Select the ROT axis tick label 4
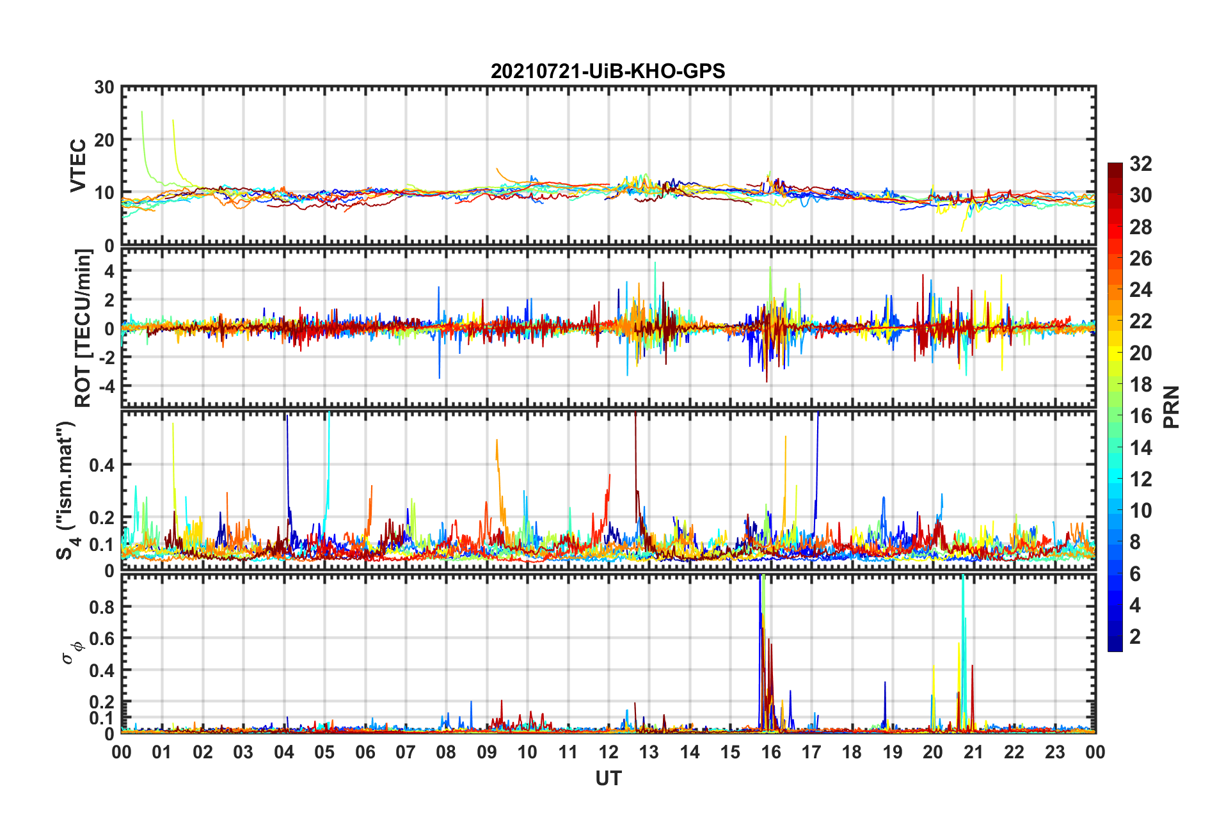 [x=109, y=271]
